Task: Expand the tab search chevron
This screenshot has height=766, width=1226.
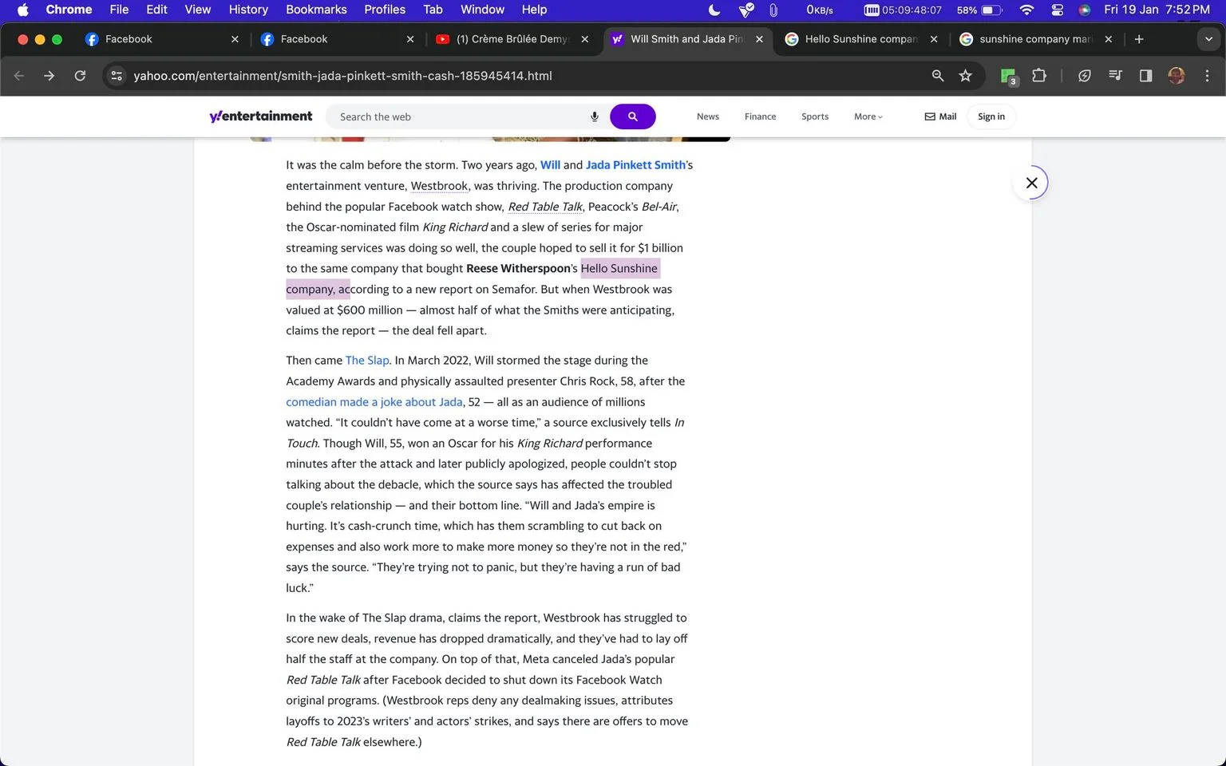Action: 1208,39
